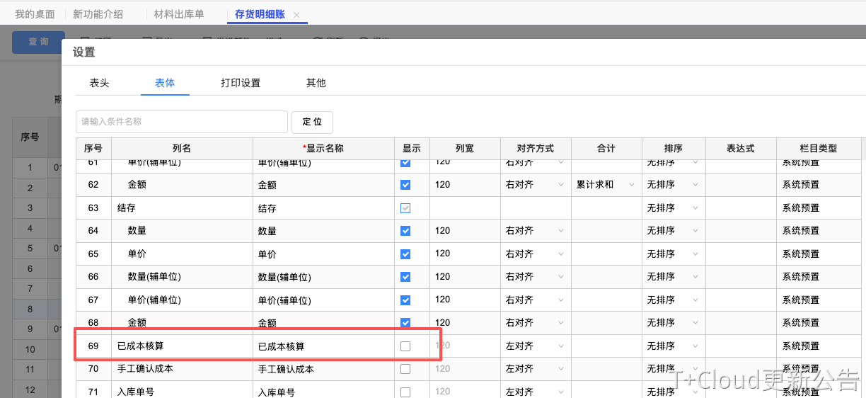
Task: Switch to the 我的桌面 tab
Action: tap(35, 14)
